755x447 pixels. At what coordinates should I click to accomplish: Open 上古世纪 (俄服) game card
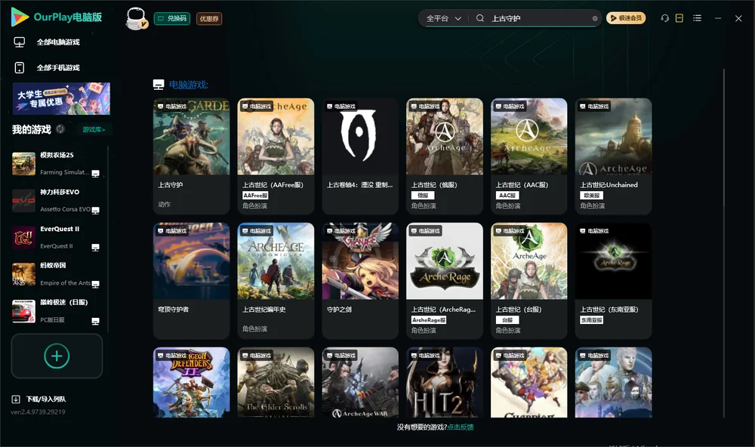445,156
